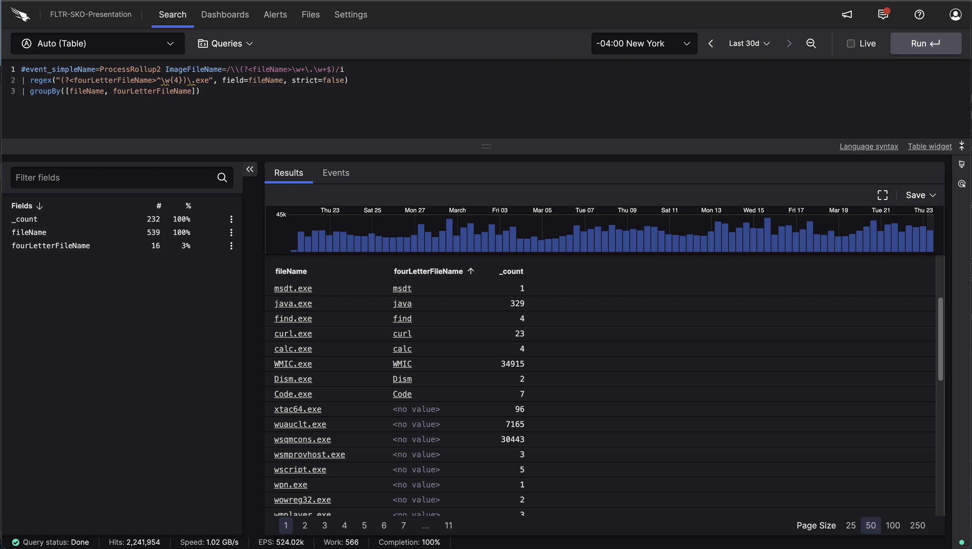The image size is (972, 549).
Task: Open the -04:00 New York timezone dropdown
Action: pos(644,43)
